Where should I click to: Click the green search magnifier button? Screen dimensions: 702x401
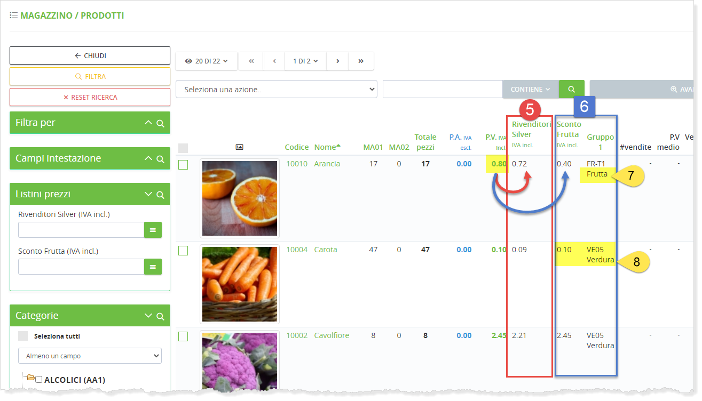tap(571, 90)
